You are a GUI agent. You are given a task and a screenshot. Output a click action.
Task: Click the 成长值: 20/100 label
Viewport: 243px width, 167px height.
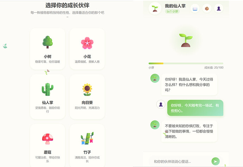[x=214, y=68]
